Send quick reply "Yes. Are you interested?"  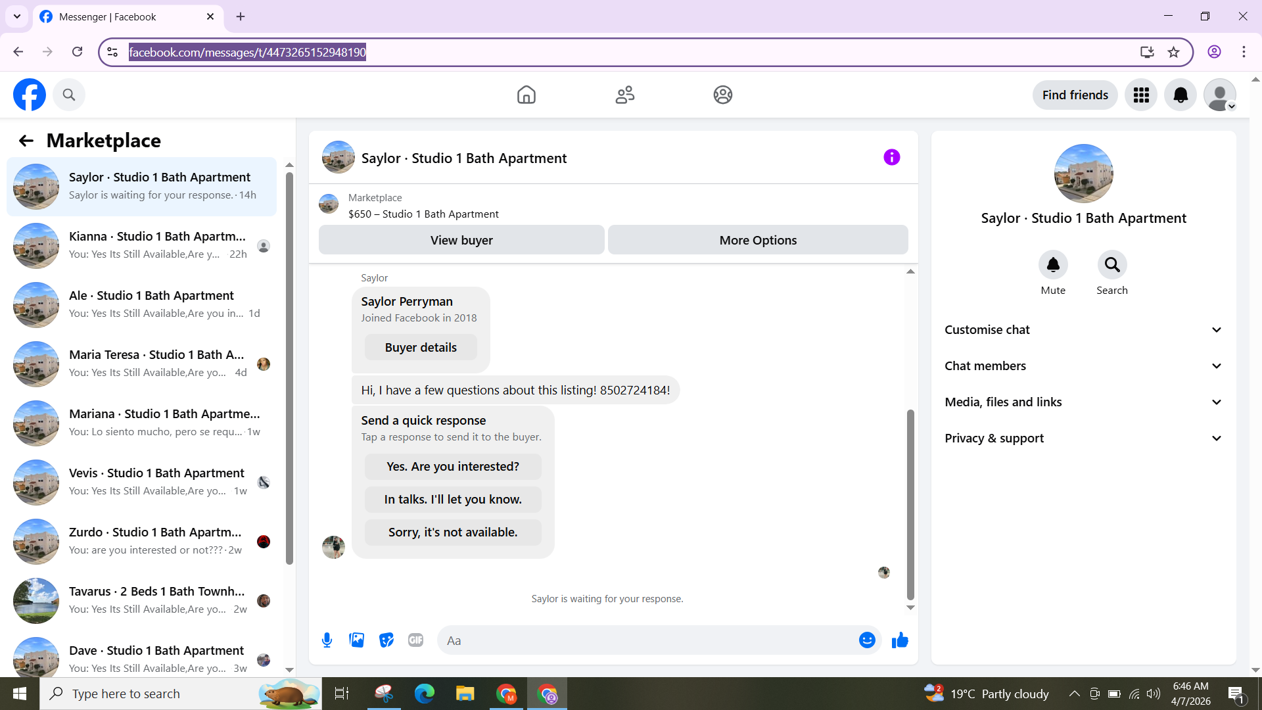[453, 466]
